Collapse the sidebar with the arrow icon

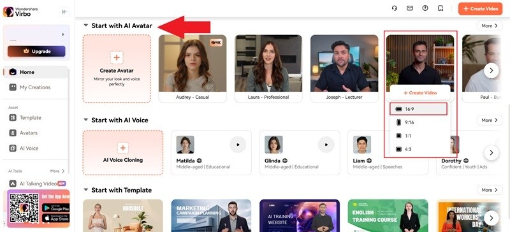click(64, 12)
